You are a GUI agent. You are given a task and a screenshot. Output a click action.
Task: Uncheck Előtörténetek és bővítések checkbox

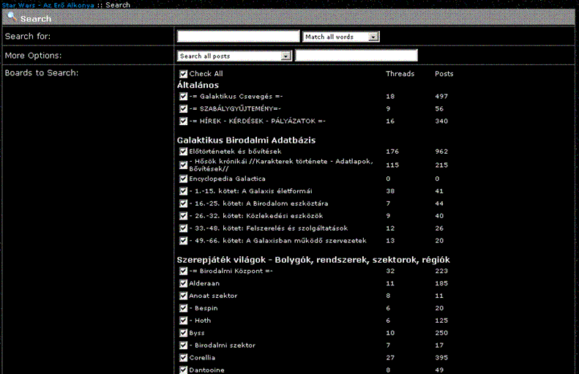click(x=184, y=152)
